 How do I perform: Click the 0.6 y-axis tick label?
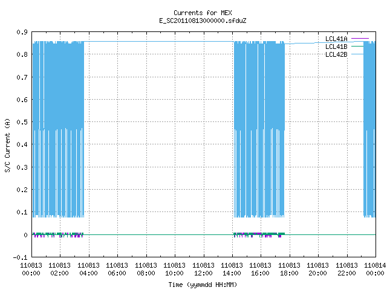[x=22, y=100]
